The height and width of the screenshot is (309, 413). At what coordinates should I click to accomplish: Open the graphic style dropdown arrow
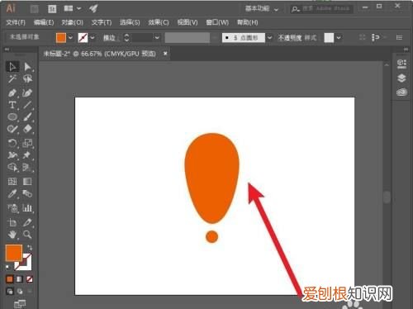pyautogui.click(x=339, y=37)
